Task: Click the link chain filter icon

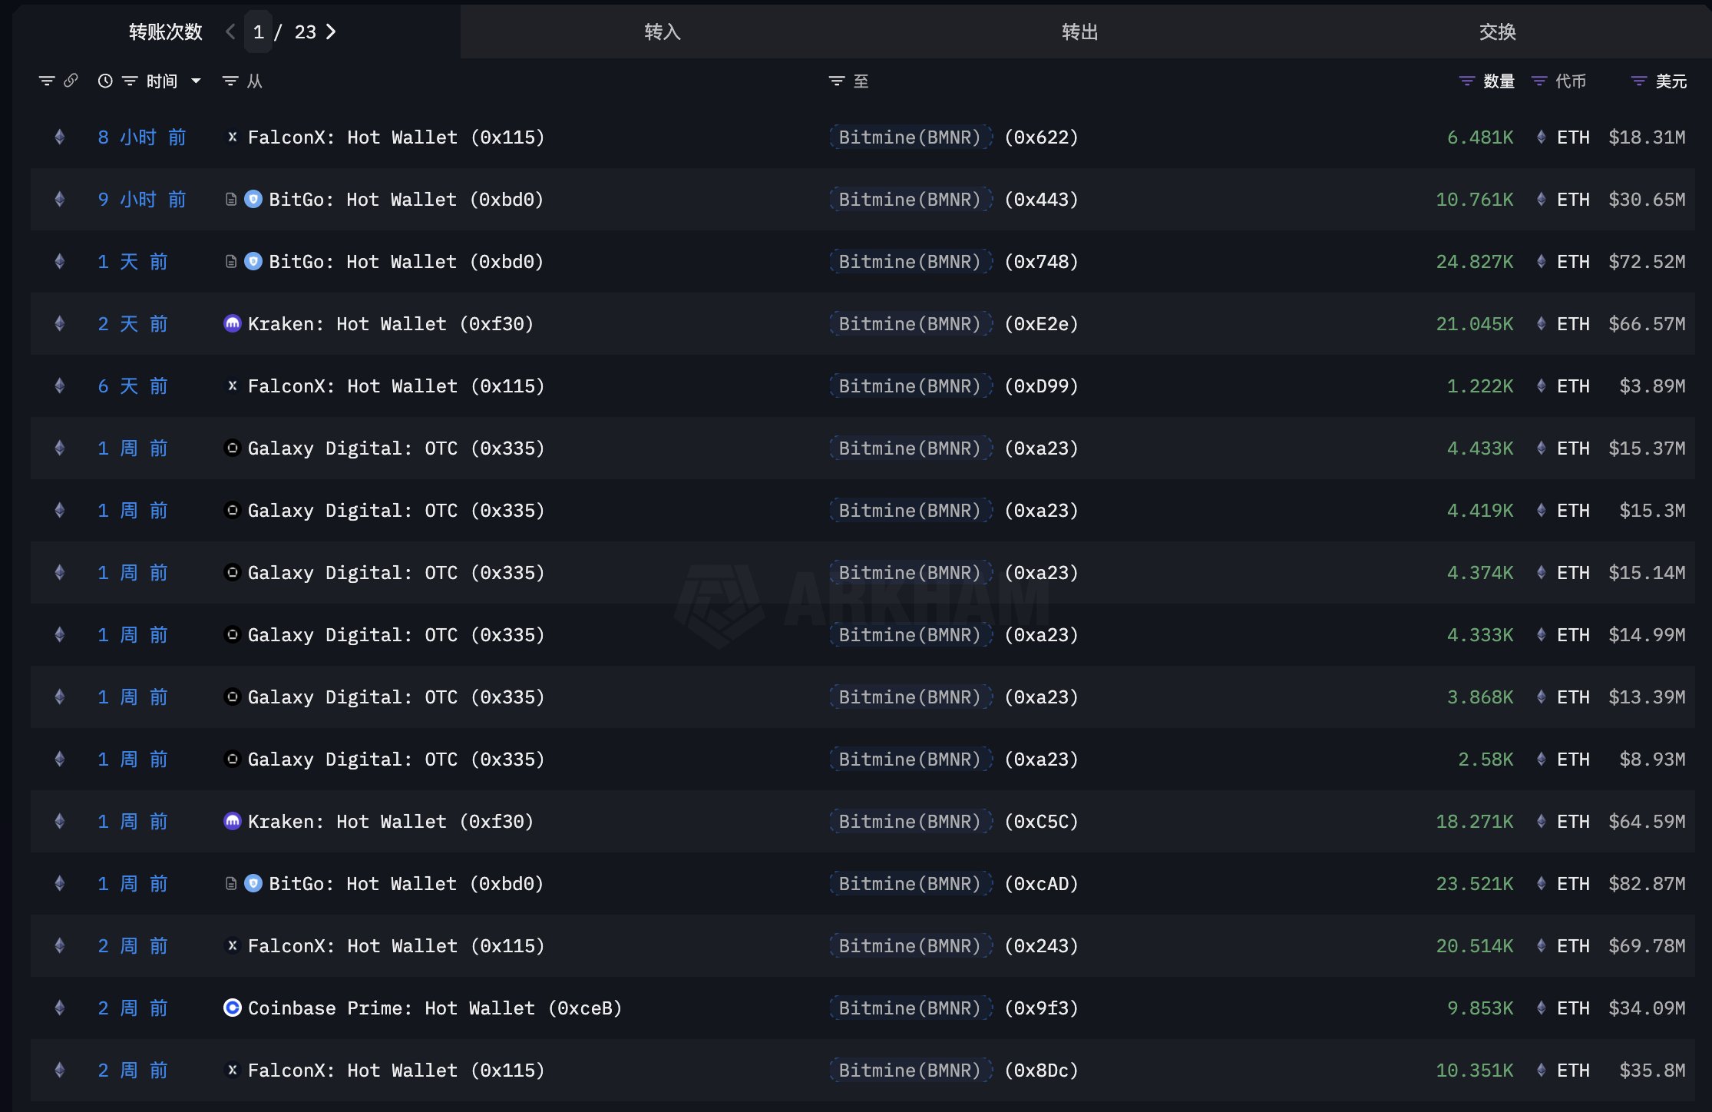Action: (x=71, y=81)
